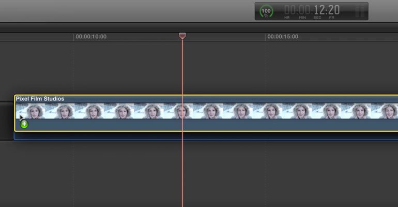Image resolution: width=398 pixels, height=207 pixels.
Task: Click the green plus badge under the cursor
Action: pyautogui.click(x=24, y=124)
